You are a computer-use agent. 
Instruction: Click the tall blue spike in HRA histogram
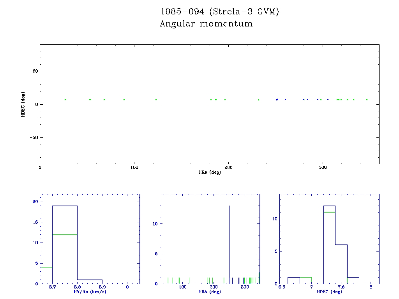pyautogui.click(x=230, y=241)
